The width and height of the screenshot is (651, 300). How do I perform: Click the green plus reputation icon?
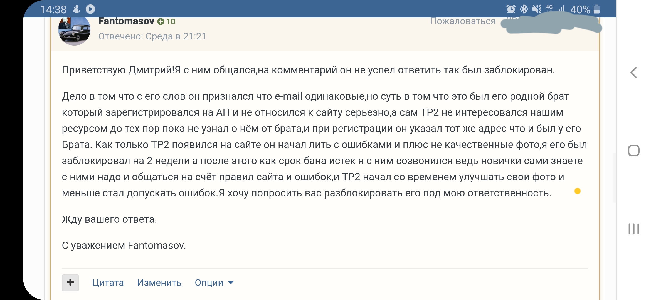point(161,22)
